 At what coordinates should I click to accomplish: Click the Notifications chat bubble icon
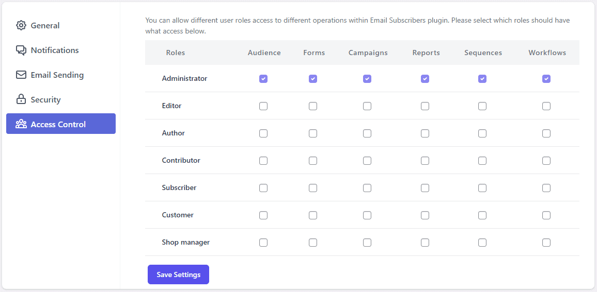coord(21,50)
